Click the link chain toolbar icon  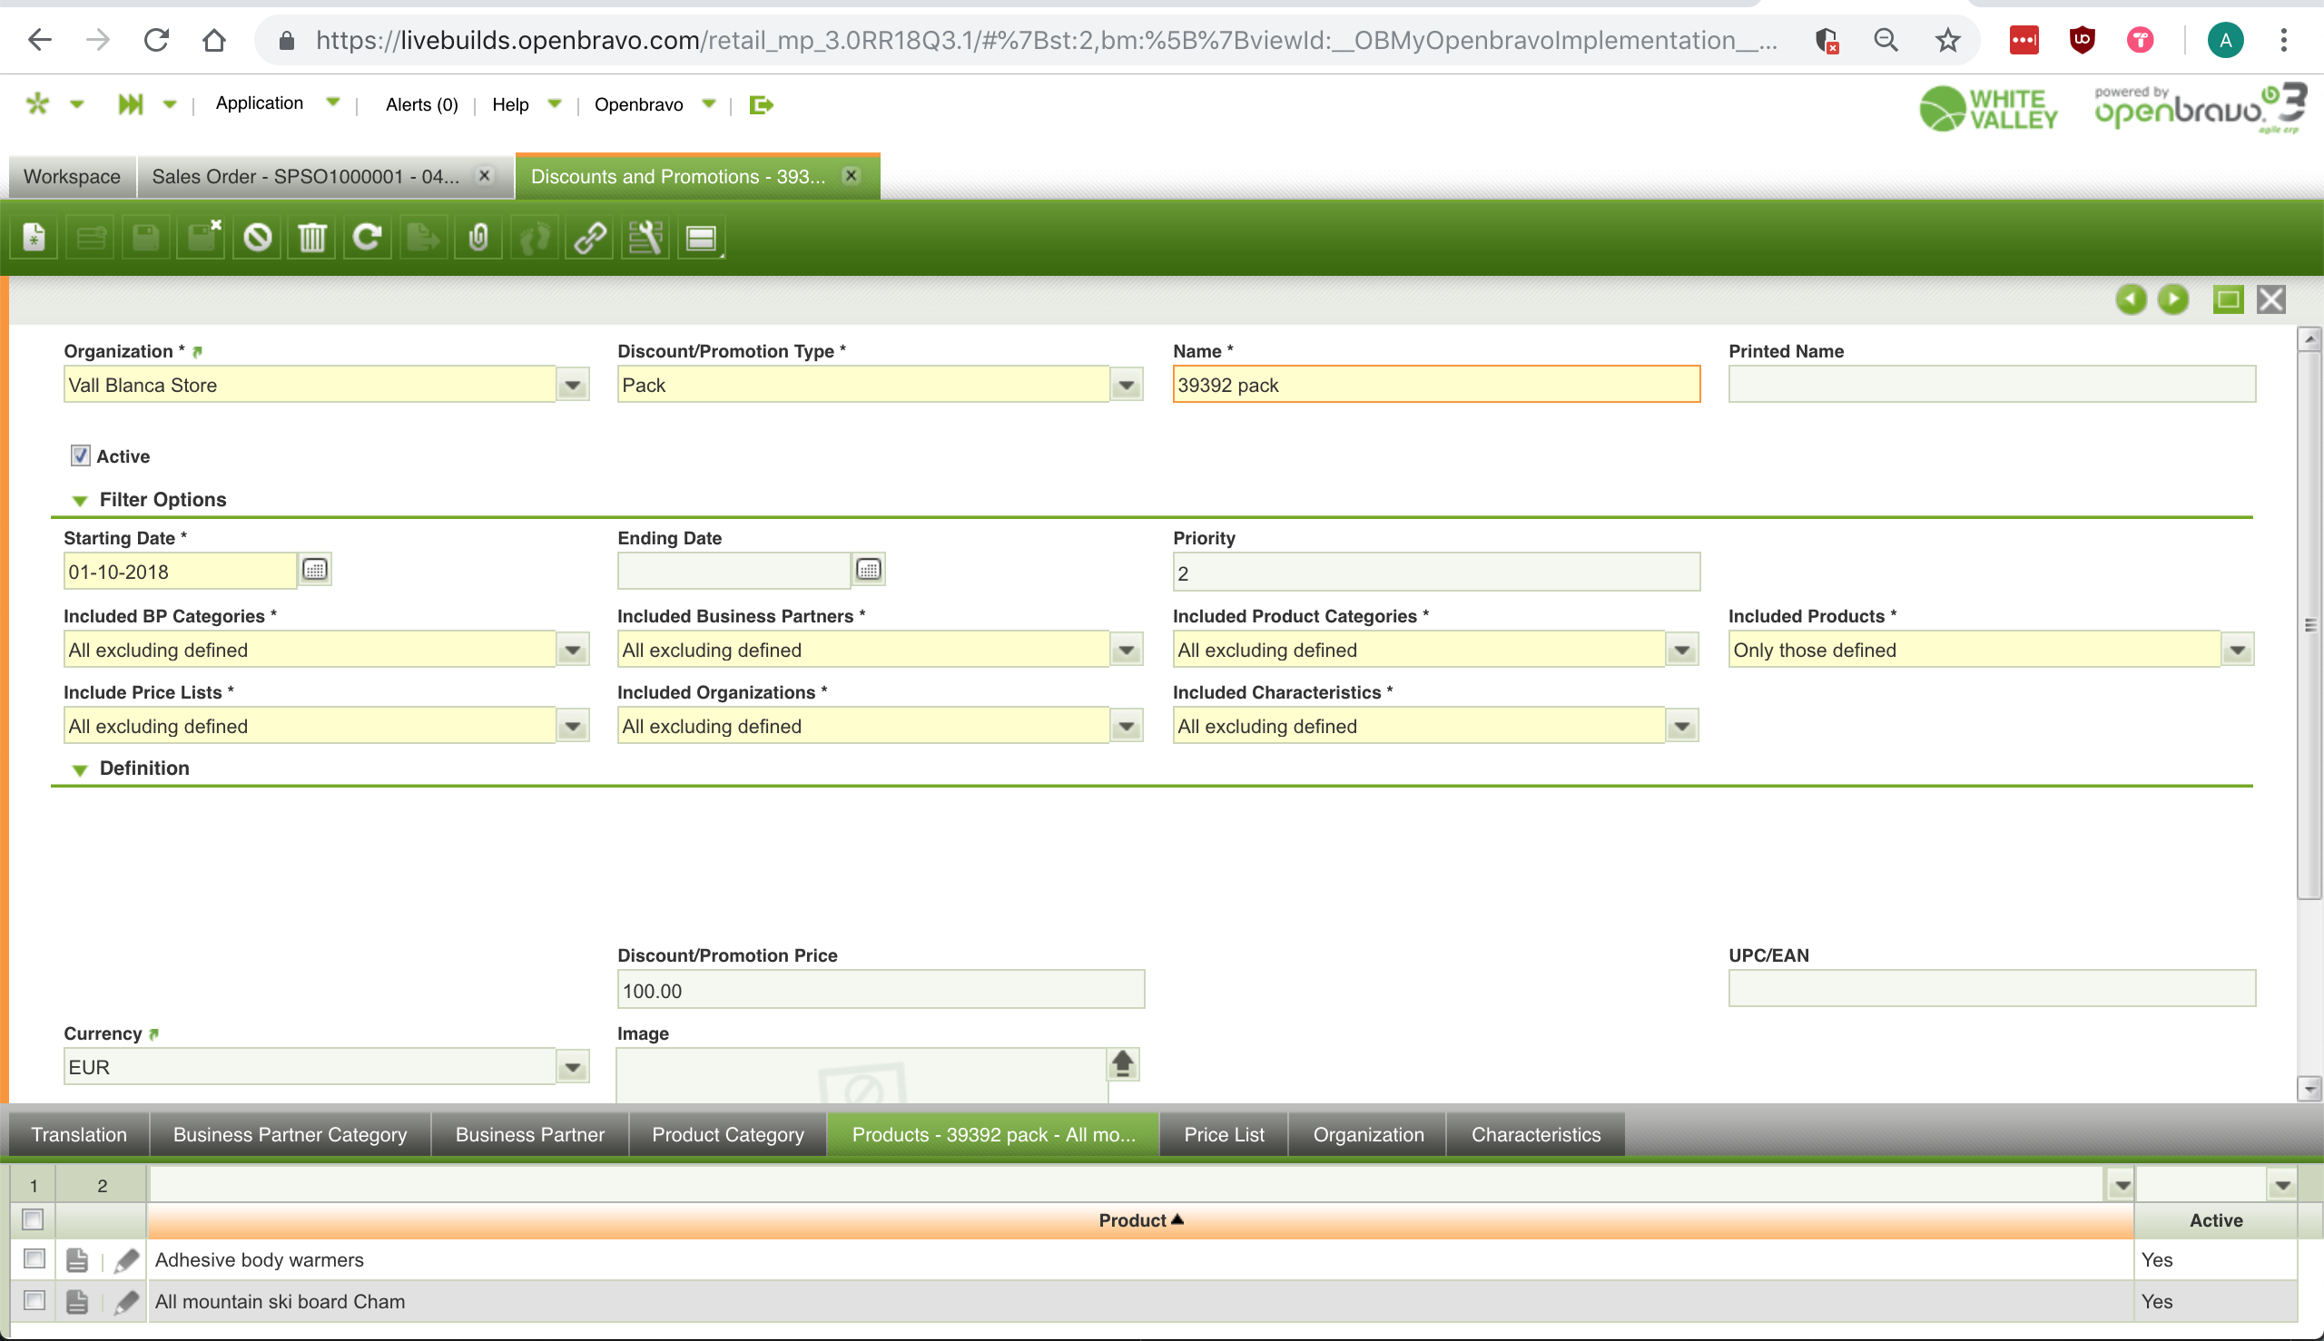point(590,239)
